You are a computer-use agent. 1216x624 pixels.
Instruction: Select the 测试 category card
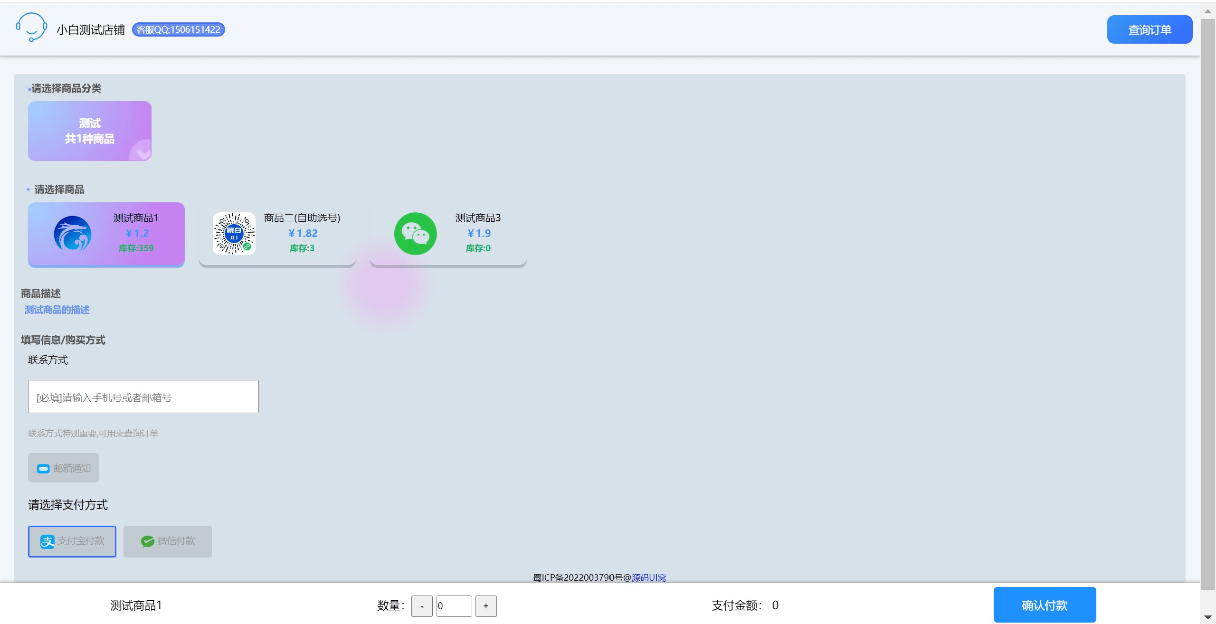point(90,131)
